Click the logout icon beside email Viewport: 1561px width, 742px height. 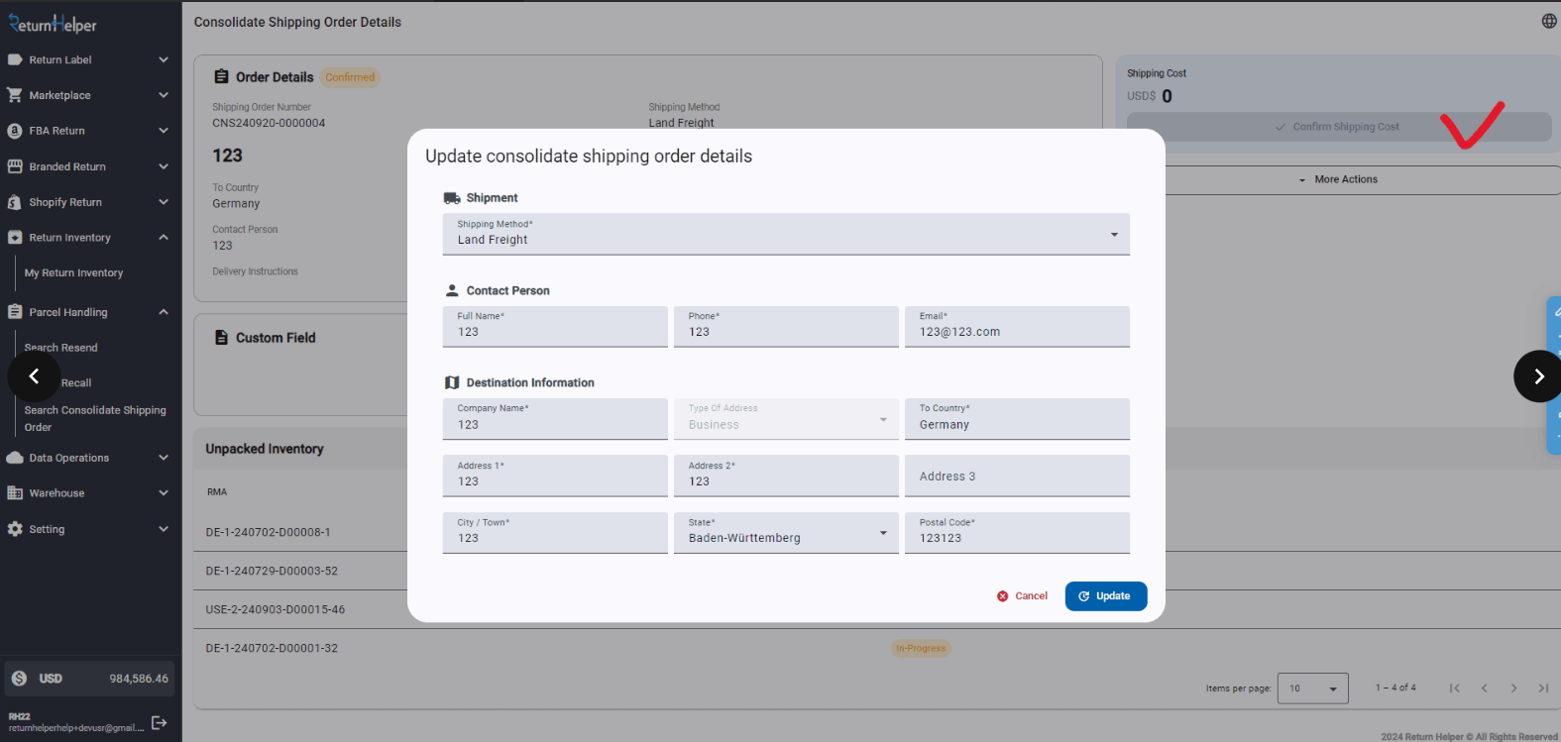(x=159, y=722)
